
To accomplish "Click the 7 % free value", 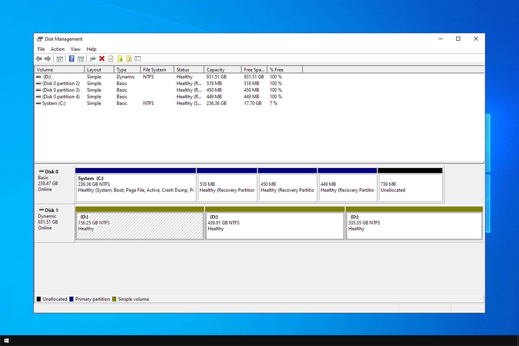I will click(x=273, y=103).
